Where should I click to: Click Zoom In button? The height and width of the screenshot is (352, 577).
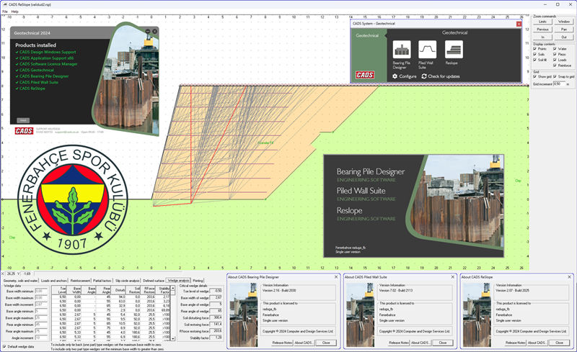pos(542,37)
